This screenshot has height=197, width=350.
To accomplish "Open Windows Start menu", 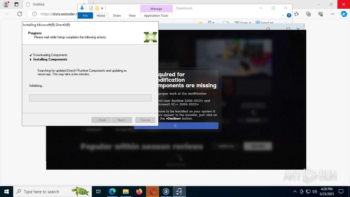I will click(7, 192).
